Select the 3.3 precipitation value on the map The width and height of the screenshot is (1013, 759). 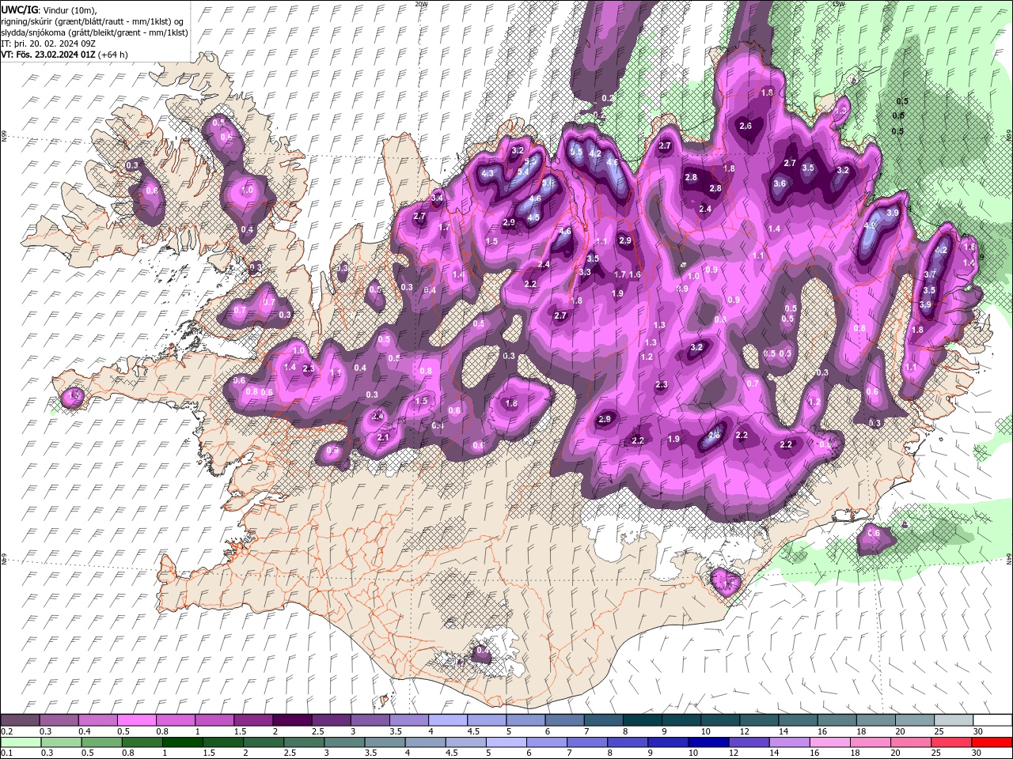(585, 272)
